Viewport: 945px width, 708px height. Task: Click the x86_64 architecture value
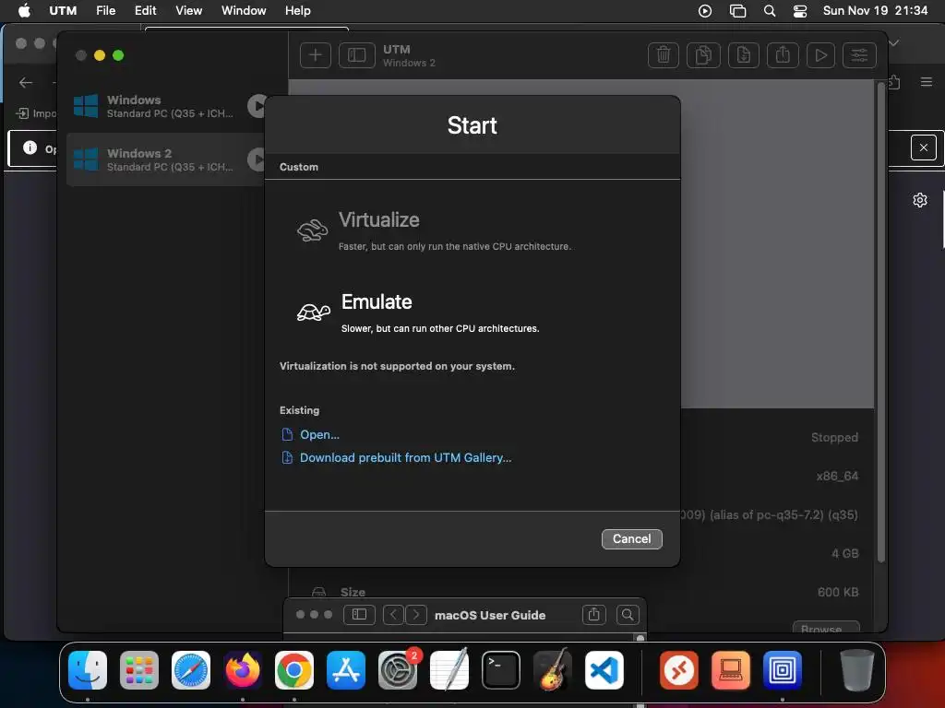[x=837, y=477]
